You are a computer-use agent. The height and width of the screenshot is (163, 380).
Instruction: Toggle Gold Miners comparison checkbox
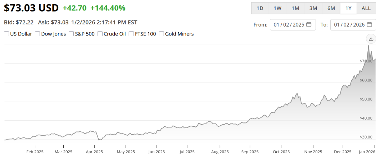coord(161,34)
